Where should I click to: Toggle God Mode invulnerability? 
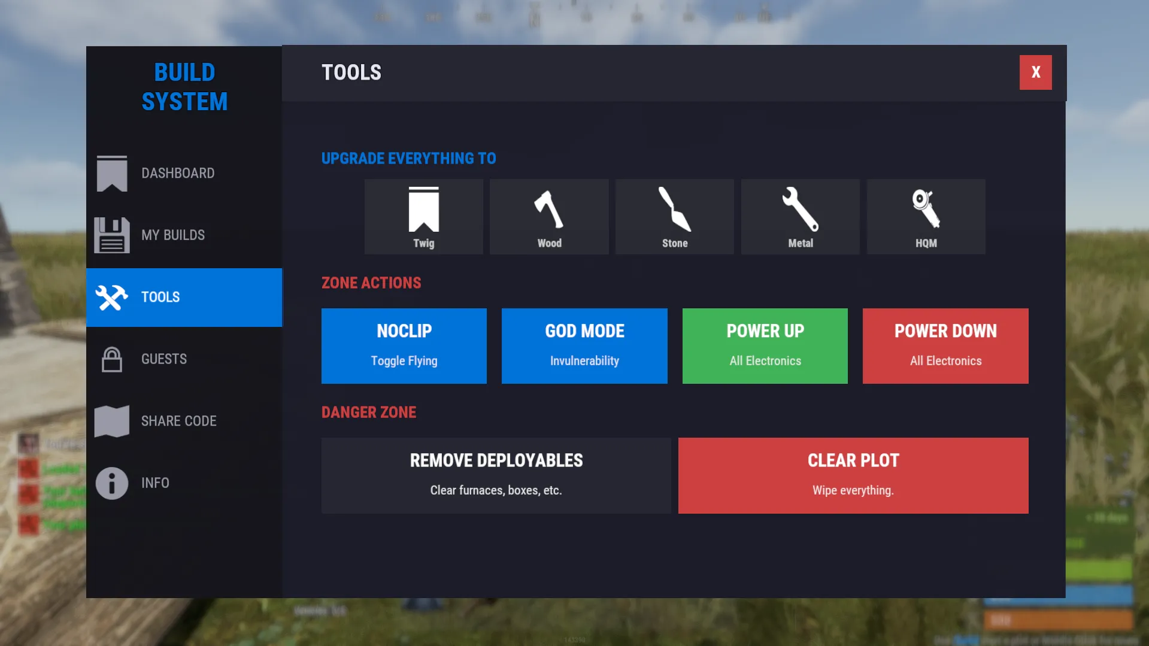coord(584,346)
